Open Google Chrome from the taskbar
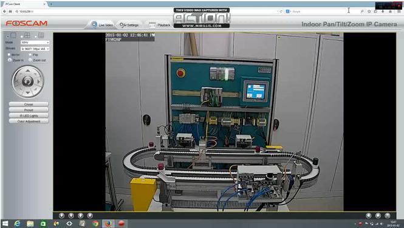 click(x=95, y=224)
